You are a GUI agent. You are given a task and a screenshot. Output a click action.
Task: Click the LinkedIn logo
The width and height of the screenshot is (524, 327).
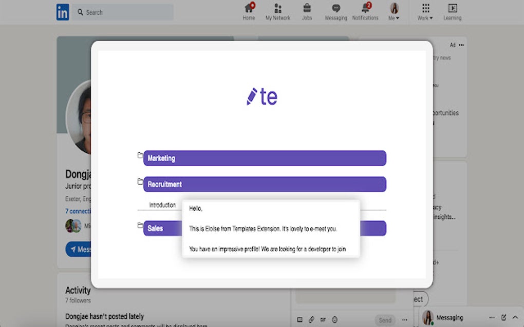tap(62, 11)
